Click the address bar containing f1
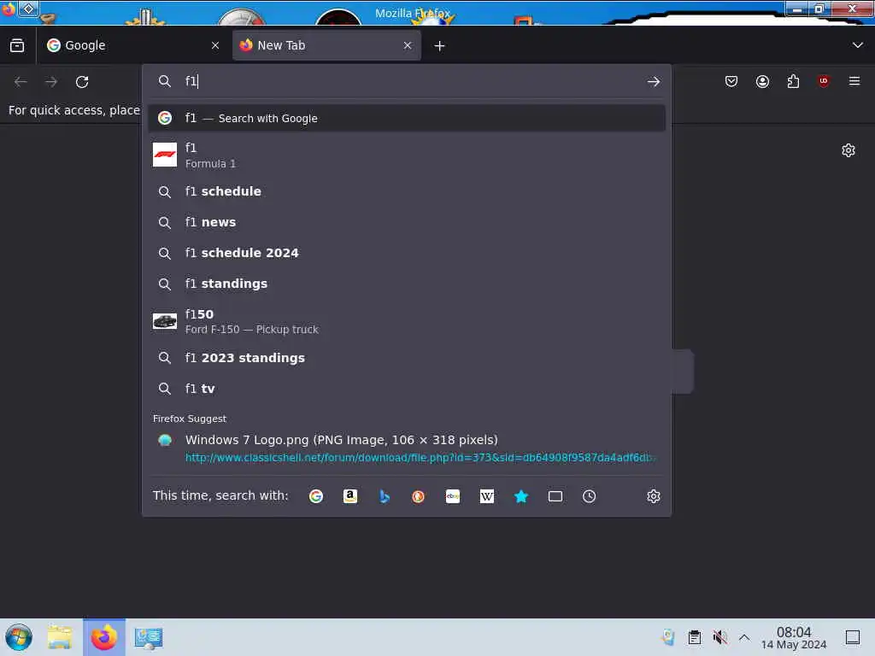Screen dimensions: 875x656 coord(408,81)
